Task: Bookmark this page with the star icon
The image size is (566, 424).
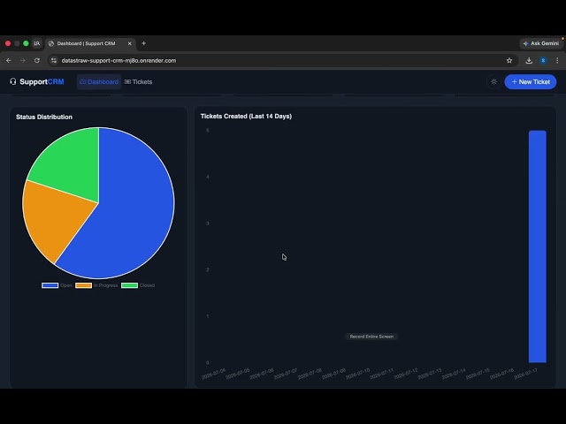Action: [x=509, y=61]
